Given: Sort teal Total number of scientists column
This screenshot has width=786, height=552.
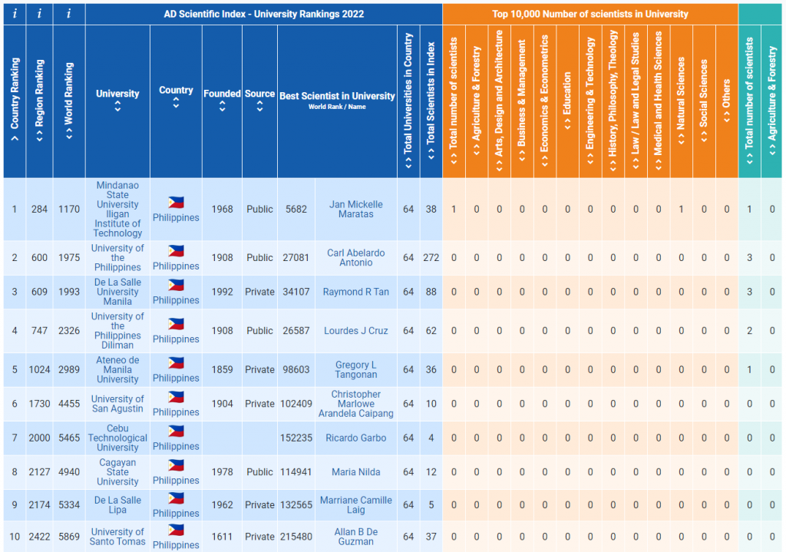Looking at the screenshot, I should click(749, 158).
